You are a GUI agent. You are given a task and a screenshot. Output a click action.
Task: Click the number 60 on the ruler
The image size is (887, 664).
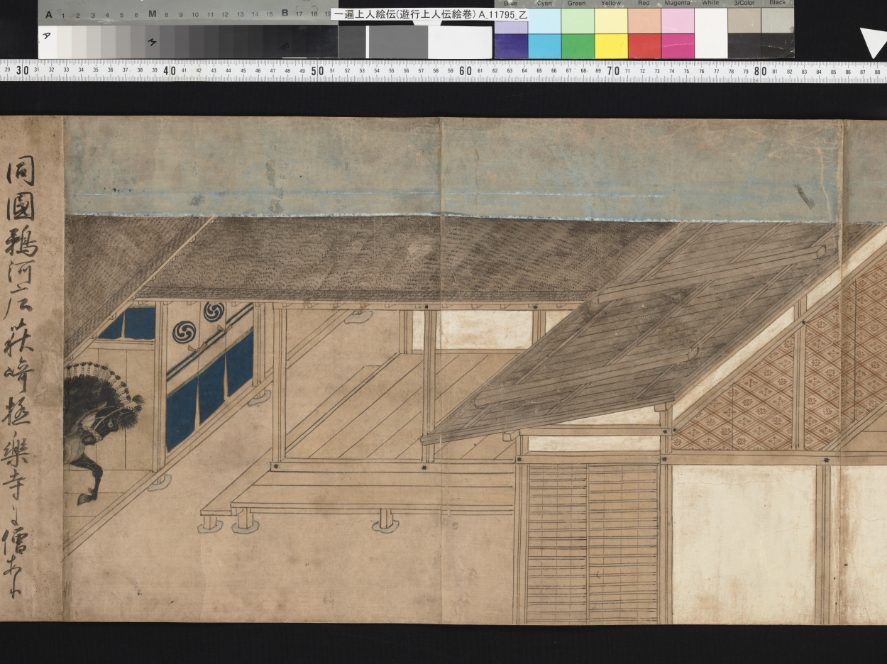465,70
